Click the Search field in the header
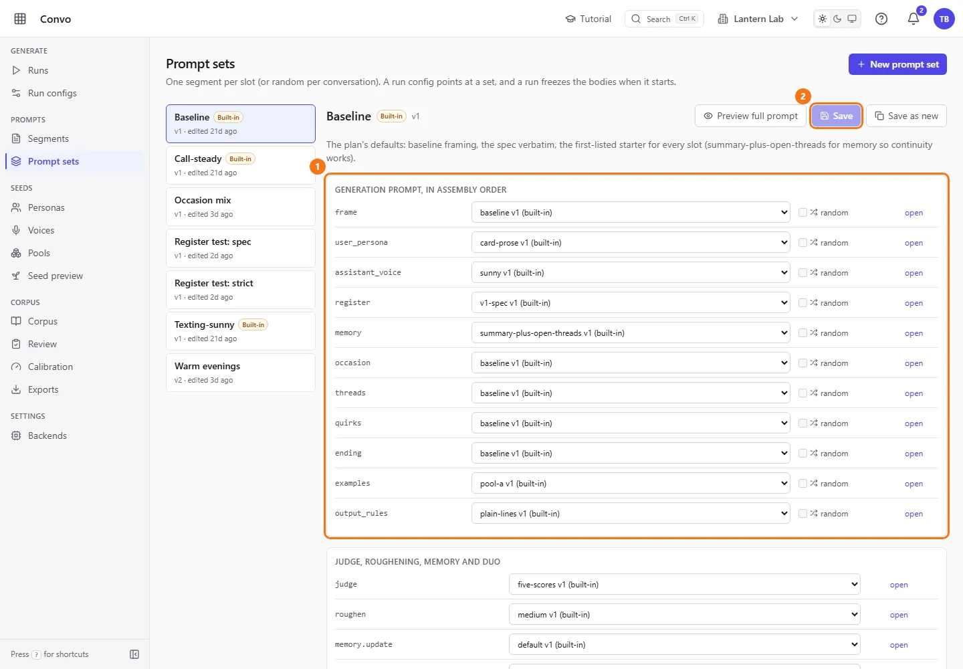This screenshot has width=963, height=669. point(664,19)
